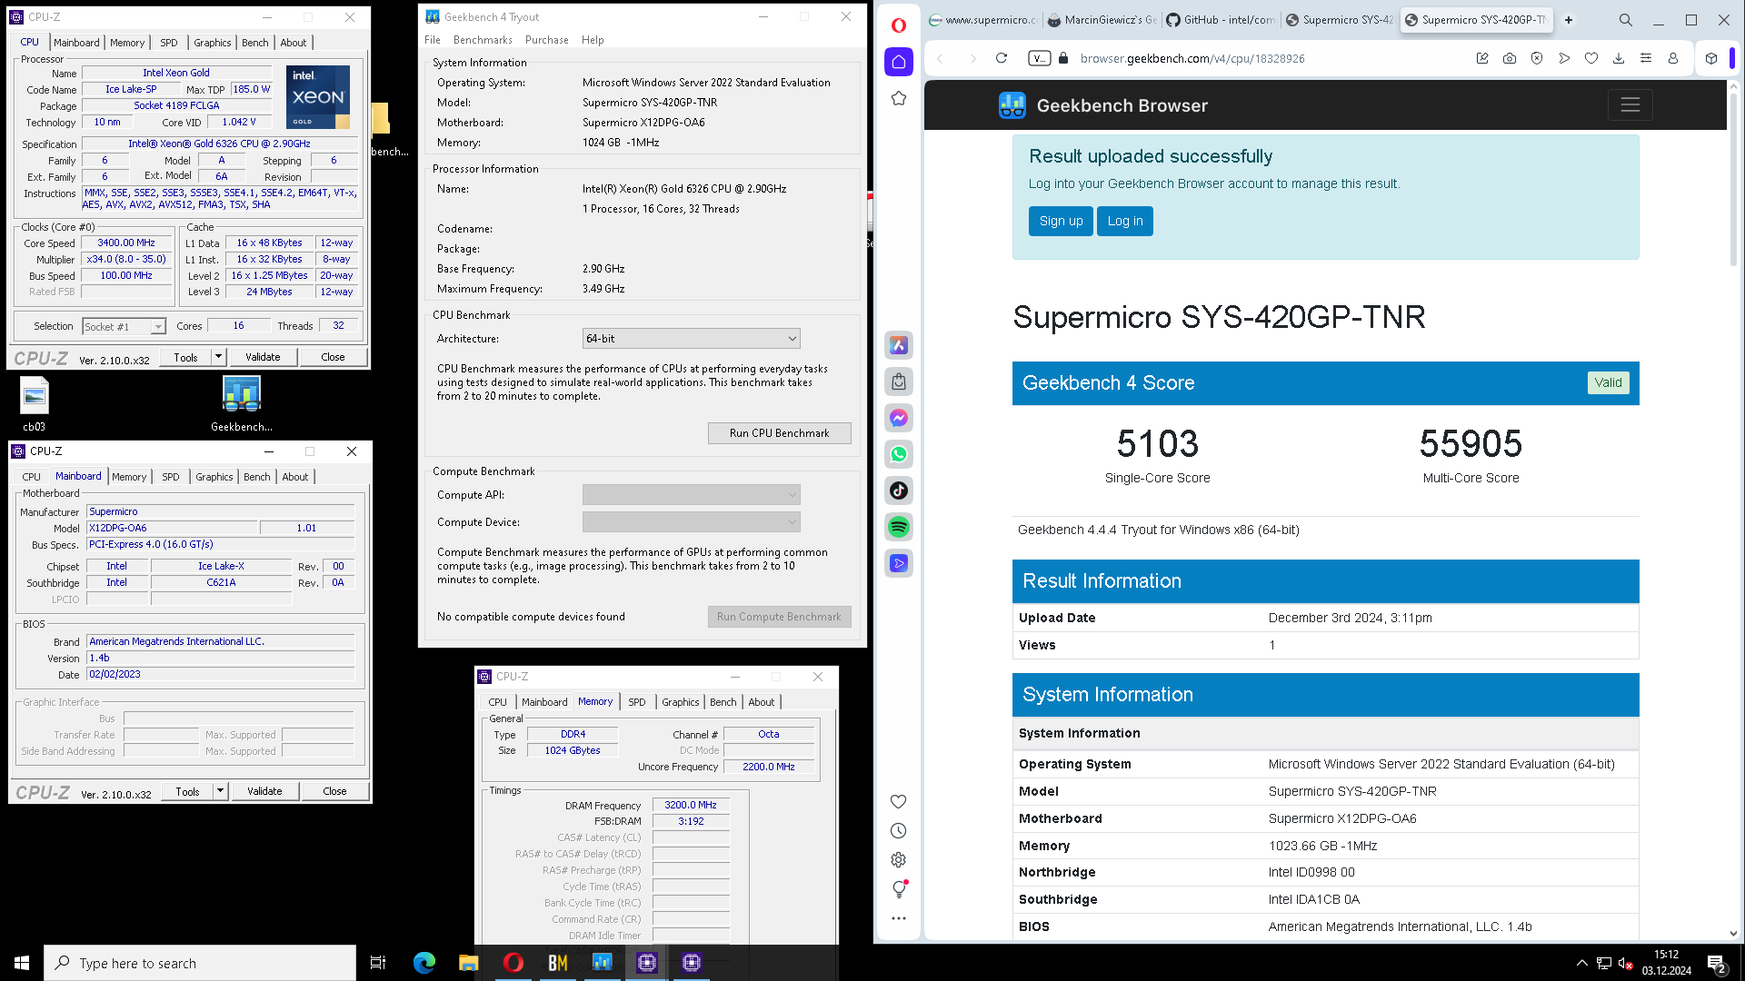Click the Sign up button
The height and width of the screenshot is (981, 1745).
tap(1061, 221)
